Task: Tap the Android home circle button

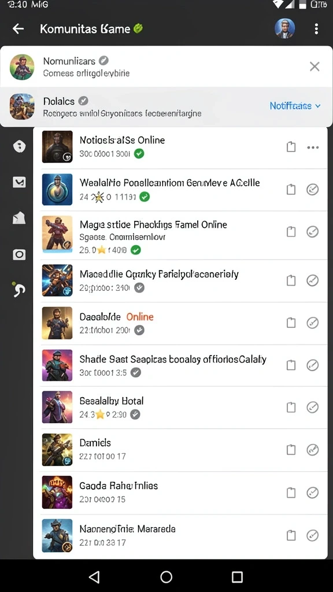Action: [x=166, y=576]
